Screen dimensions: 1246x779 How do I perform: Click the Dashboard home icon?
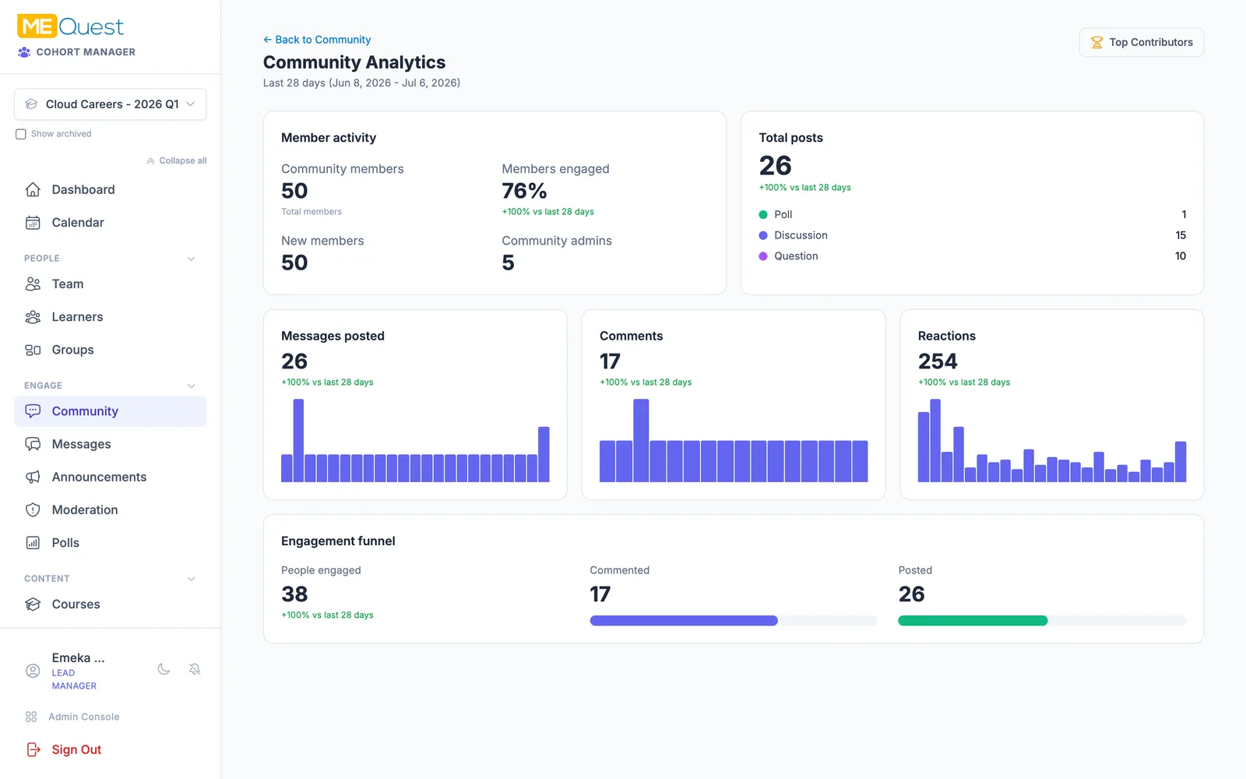[33, 189]
